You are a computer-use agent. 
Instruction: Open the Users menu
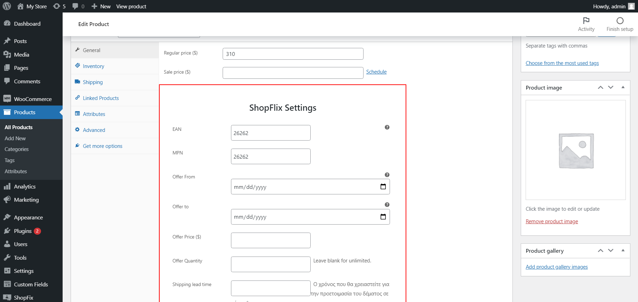[x=31, y=244]
